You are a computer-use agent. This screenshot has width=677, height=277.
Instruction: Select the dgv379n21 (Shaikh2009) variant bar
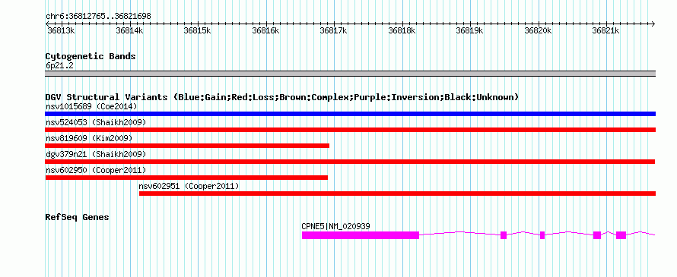pos(350,162)
